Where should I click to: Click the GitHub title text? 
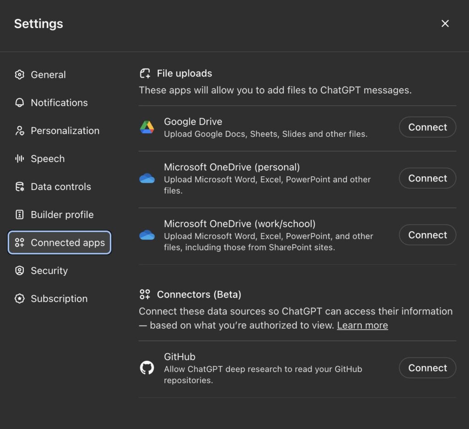coord(180,357)
